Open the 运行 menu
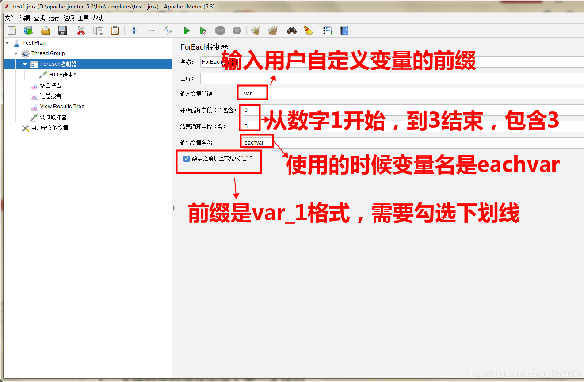The image size is (584, 382). [x=54, y=18]
